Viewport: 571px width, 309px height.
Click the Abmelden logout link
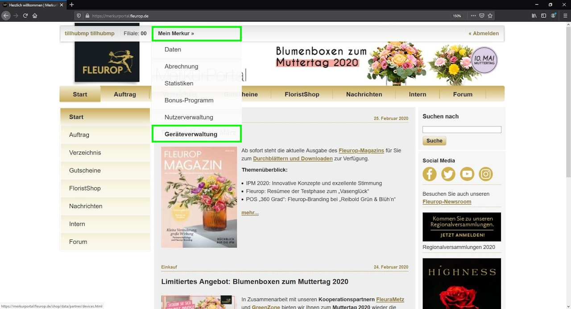(x=484, y=33)
